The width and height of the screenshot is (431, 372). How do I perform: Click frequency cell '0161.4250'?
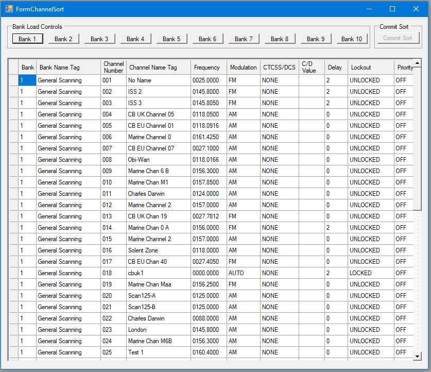pyautogui.click(x=209, y=137)
